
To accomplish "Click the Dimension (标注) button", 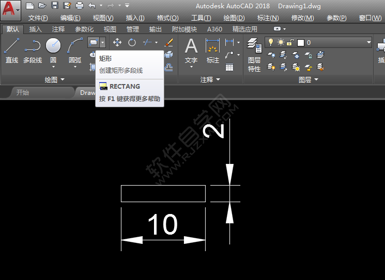I will pos(212,51).
